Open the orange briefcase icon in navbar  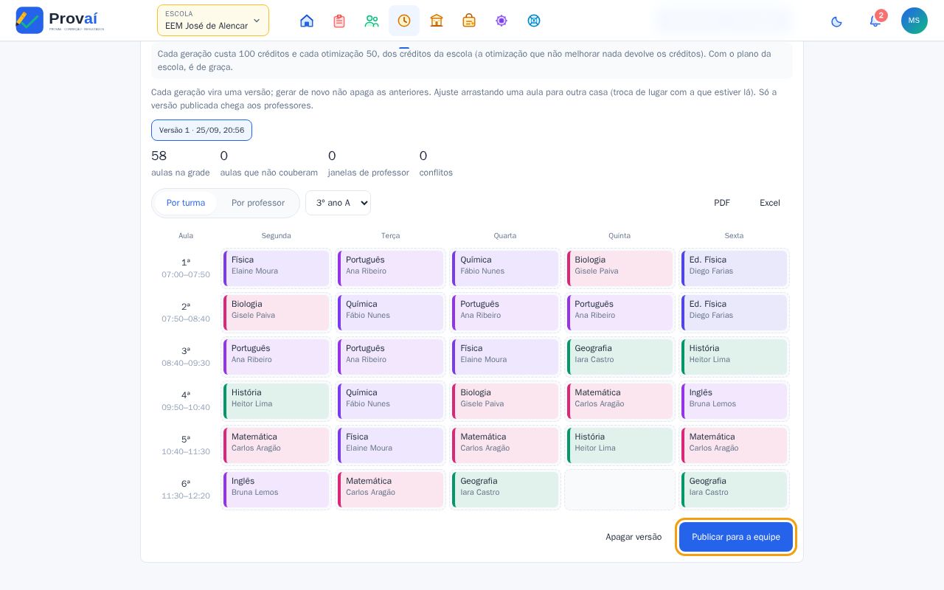coord(469,21)
